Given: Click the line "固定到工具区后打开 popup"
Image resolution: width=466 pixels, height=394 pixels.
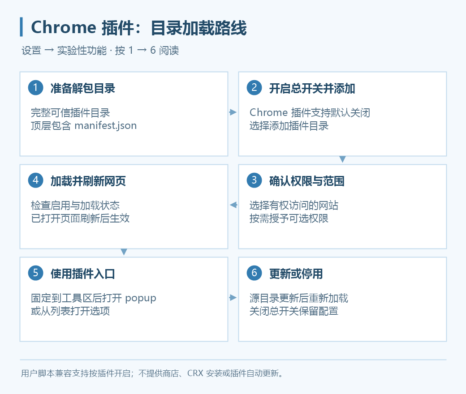Looking at the screenshot, I should (94, 298).
